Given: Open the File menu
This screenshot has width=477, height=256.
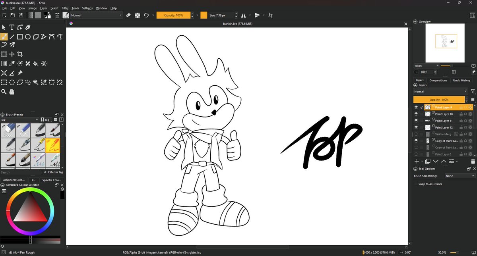Looking at the screenshot, I should click(4, 8).
